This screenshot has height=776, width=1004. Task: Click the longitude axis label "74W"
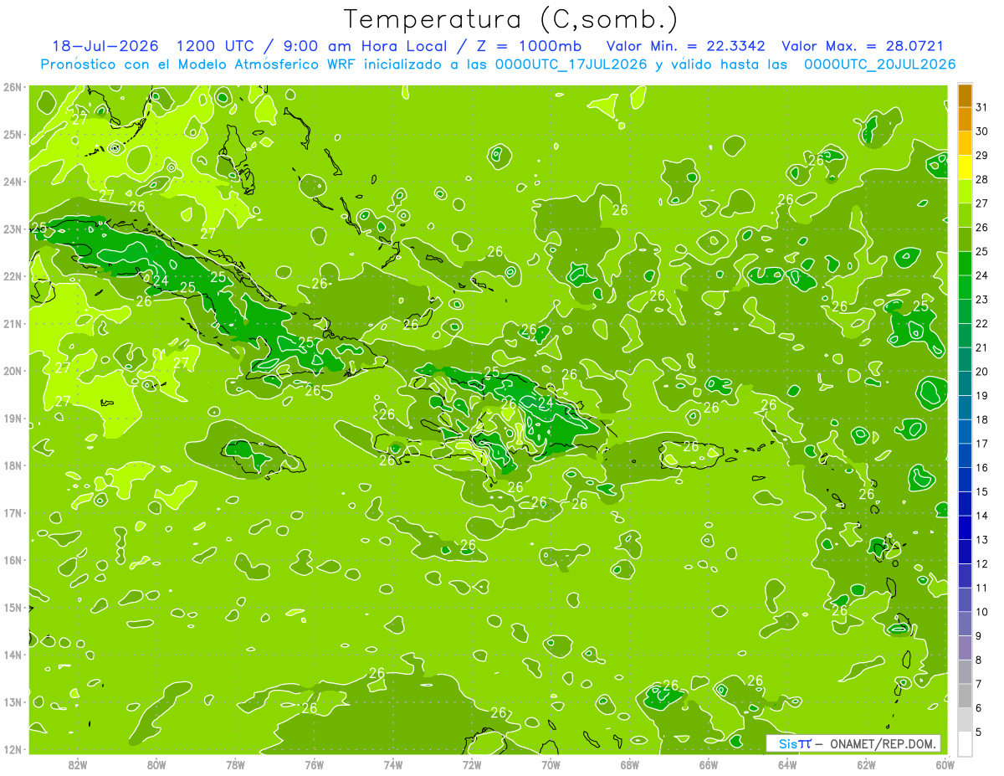[x=393, y=763]
